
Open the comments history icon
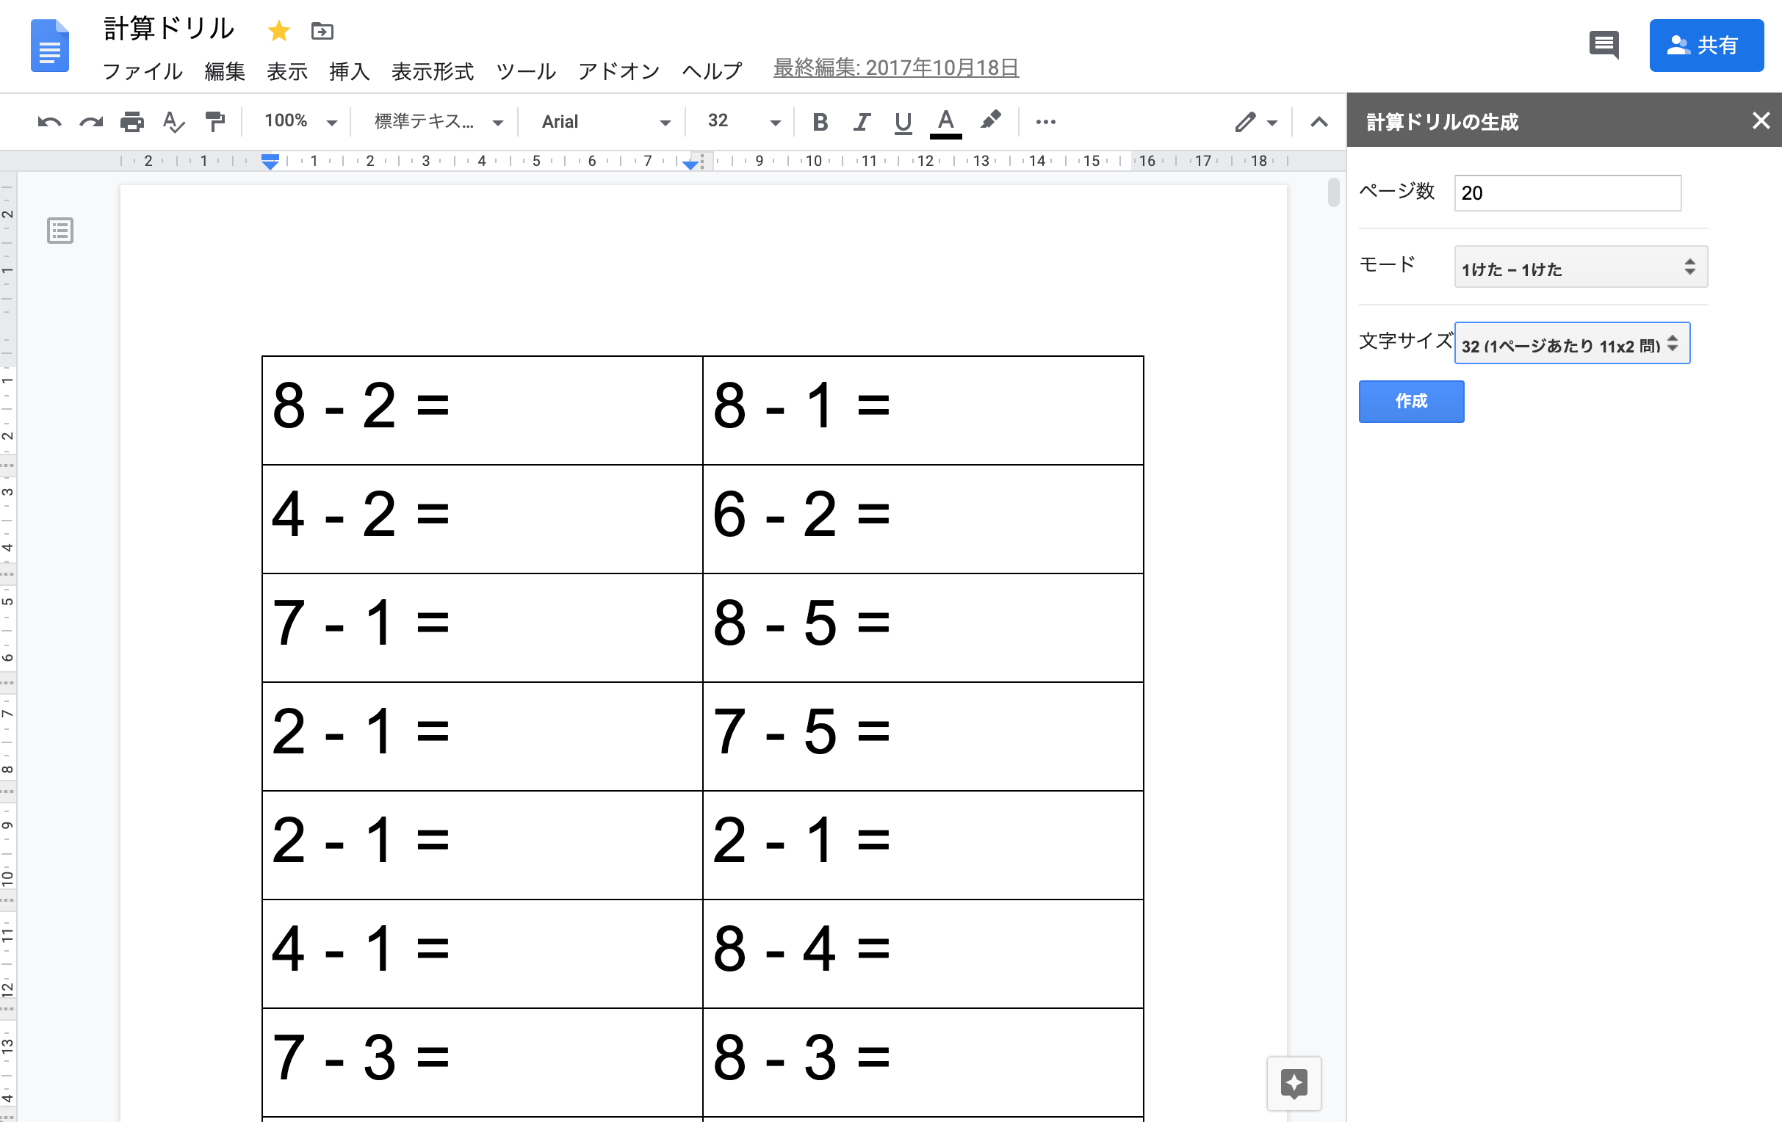(x=1604, y=45)
